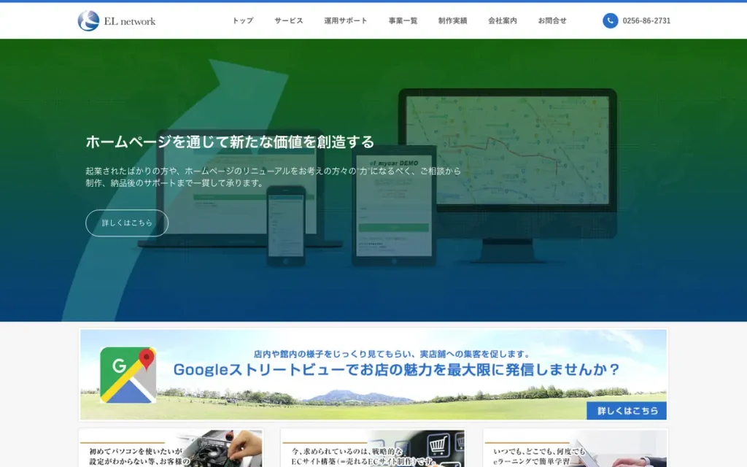Click the Google Maps icon in banner
This screenshot has height=467, width=747.
tap(128, 375)
